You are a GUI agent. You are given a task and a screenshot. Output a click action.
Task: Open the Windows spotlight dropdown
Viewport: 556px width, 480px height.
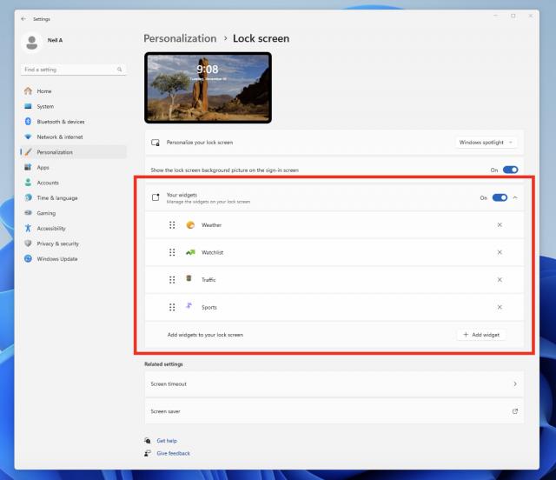click(x=486, y=142)
